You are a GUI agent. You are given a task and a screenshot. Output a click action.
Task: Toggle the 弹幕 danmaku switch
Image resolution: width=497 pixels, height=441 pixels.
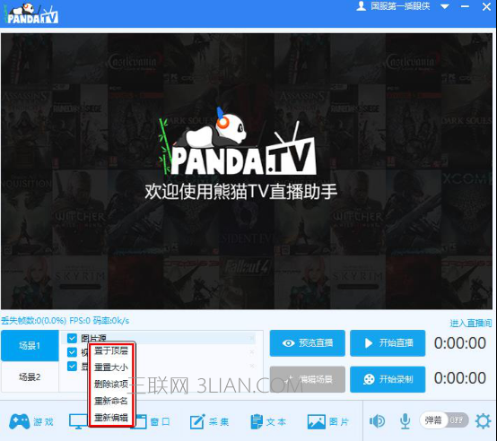point(444,420)
